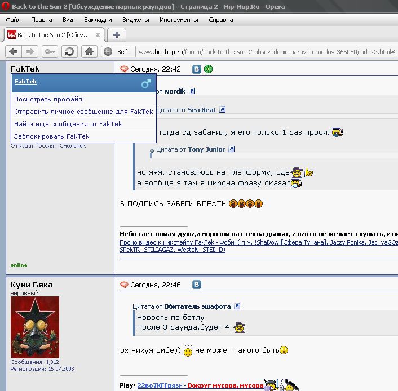This screenshot has width=398, height=391.
Task: Click the Opera back navigation button
Action: [14, 52]
